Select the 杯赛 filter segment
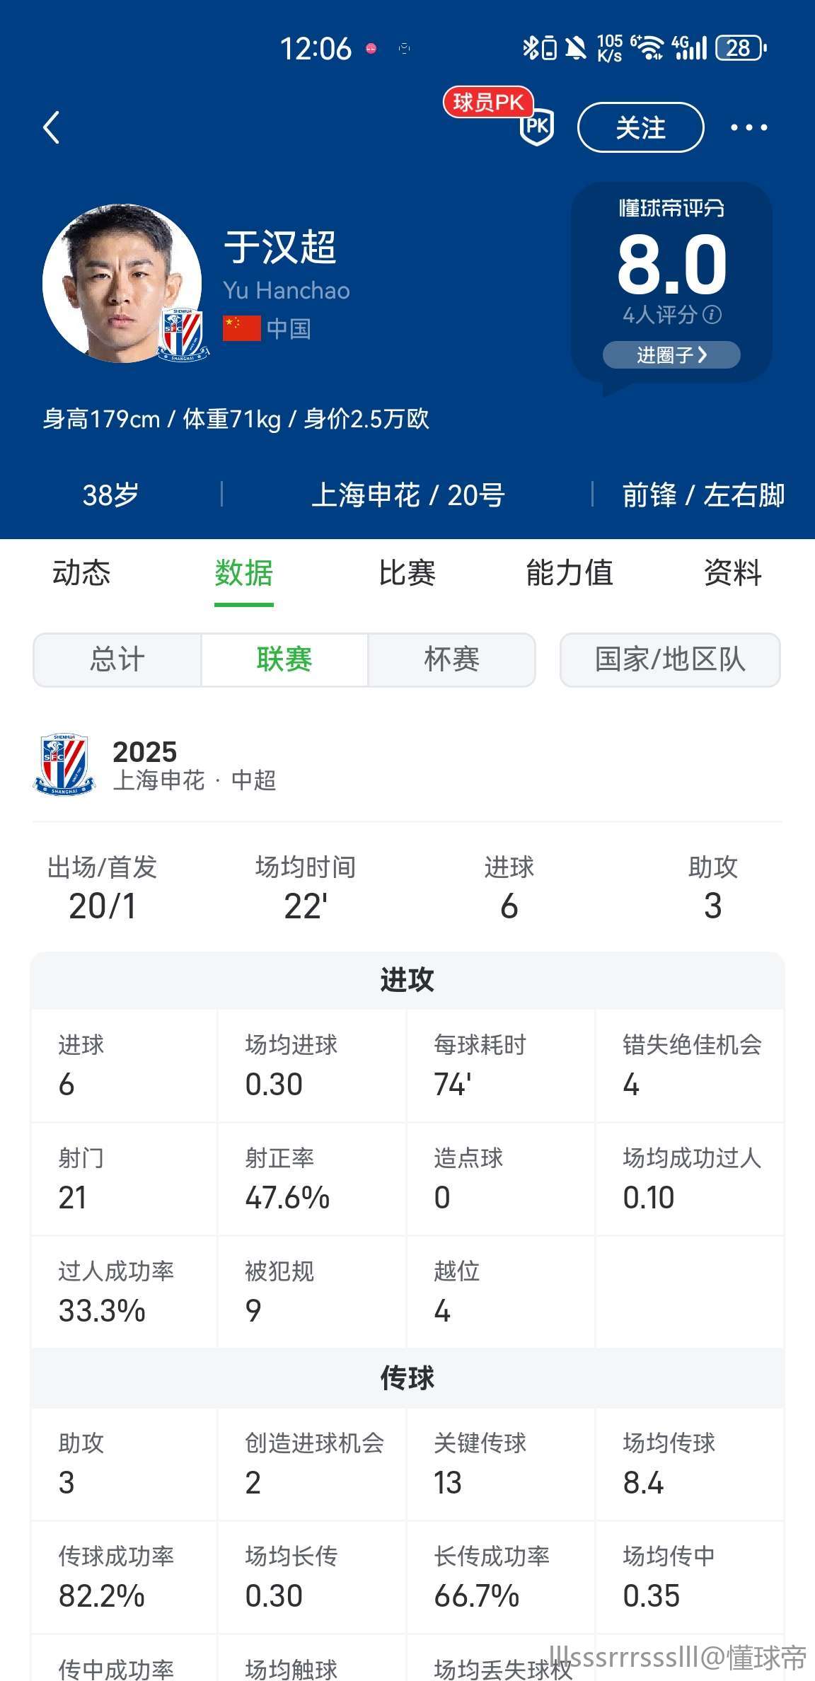Image resolution: width=815 pixels, height=1681 pixels. 451,660
